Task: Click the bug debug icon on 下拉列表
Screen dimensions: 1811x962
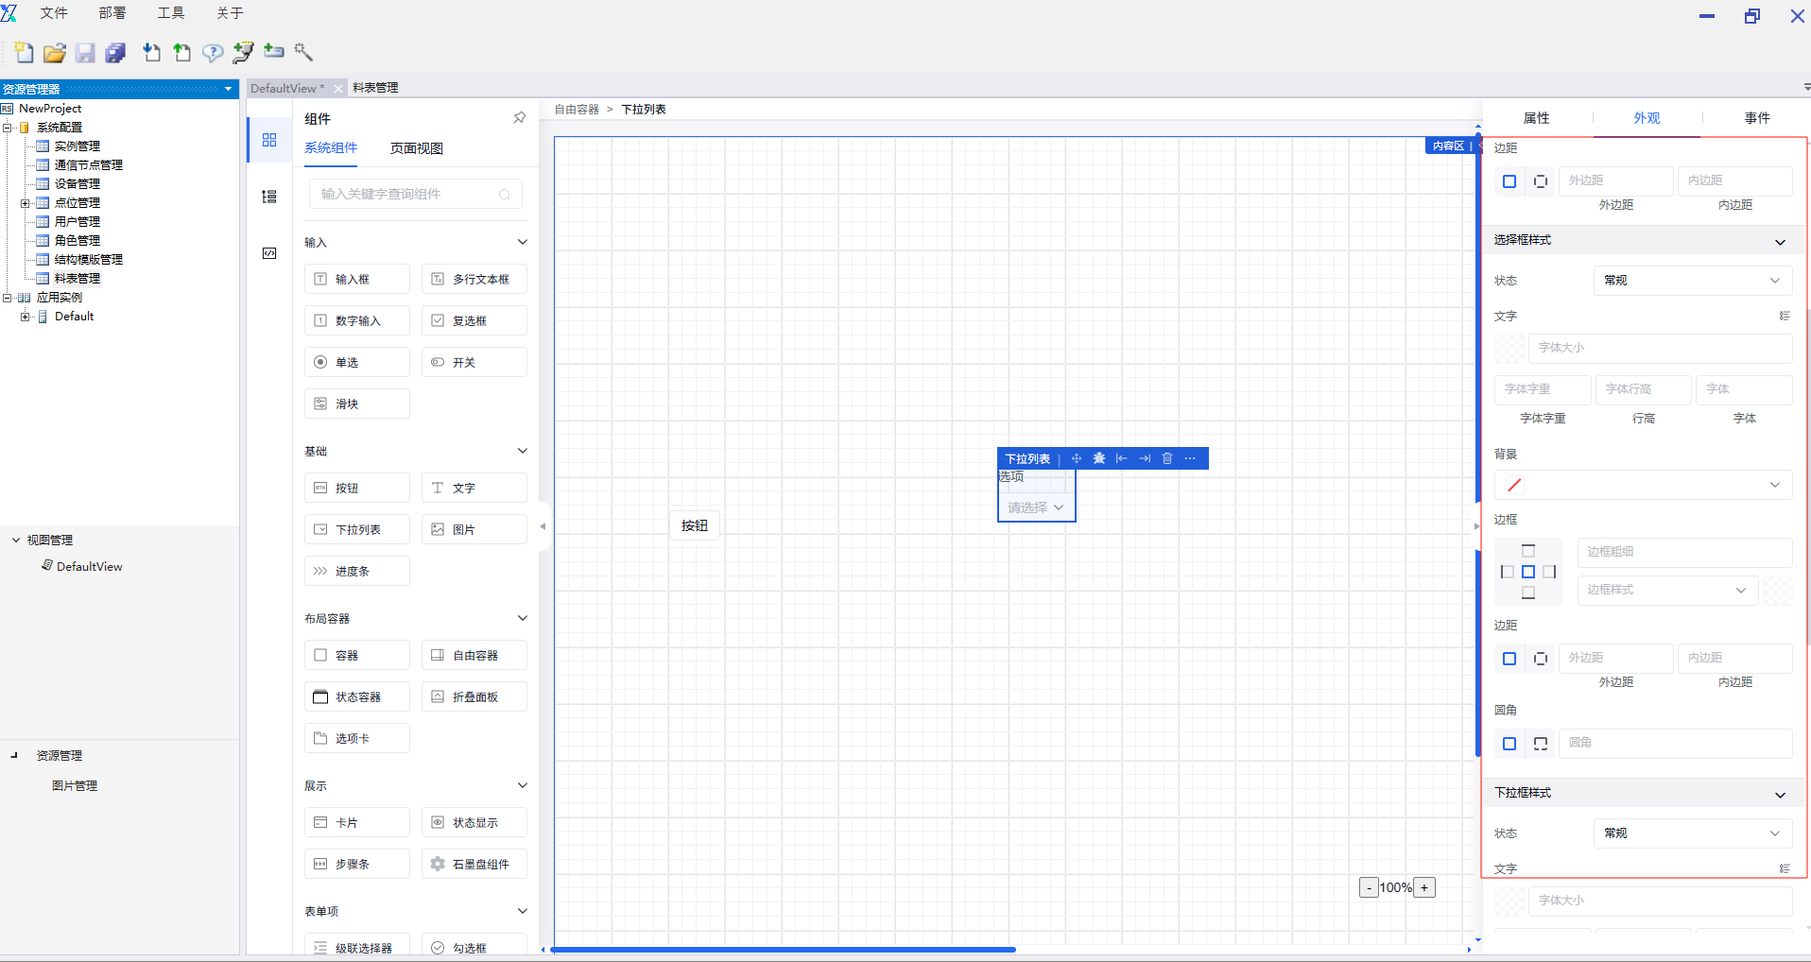Action: (x=1099, y=458)
